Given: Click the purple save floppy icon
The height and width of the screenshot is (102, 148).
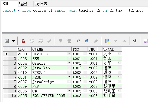Looking at the screenshot, I should tap(146, 41).
